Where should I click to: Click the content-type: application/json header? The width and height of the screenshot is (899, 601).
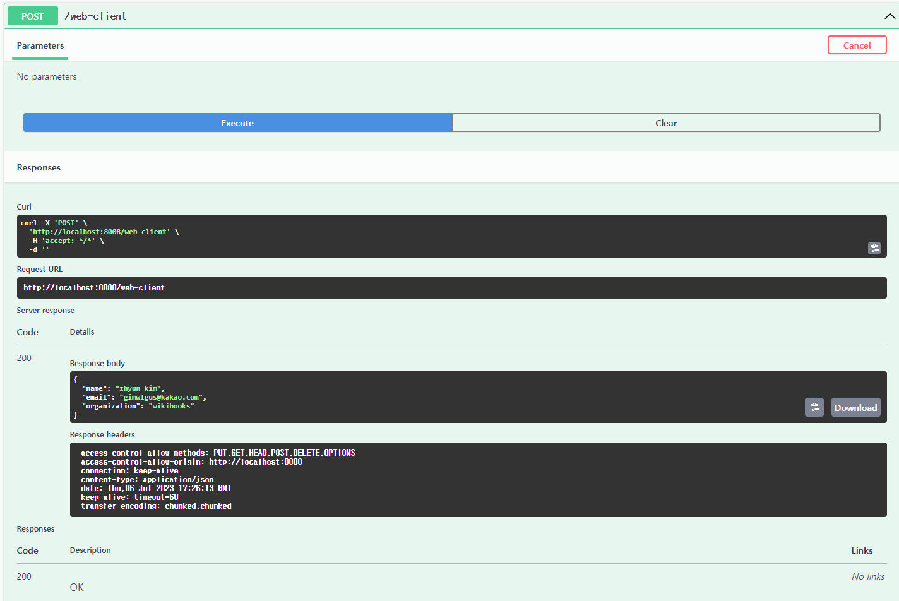[147, 479]
